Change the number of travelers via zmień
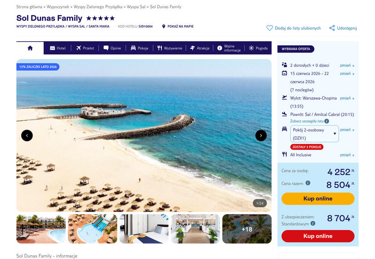 click(347, 65)
